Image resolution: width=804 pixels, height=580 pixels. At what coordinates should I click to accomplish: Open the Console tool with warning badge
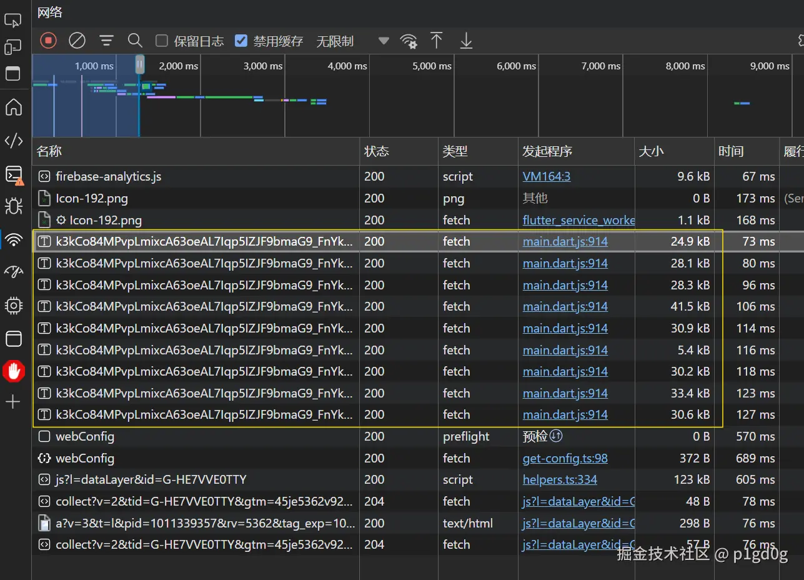click(14, 175)
